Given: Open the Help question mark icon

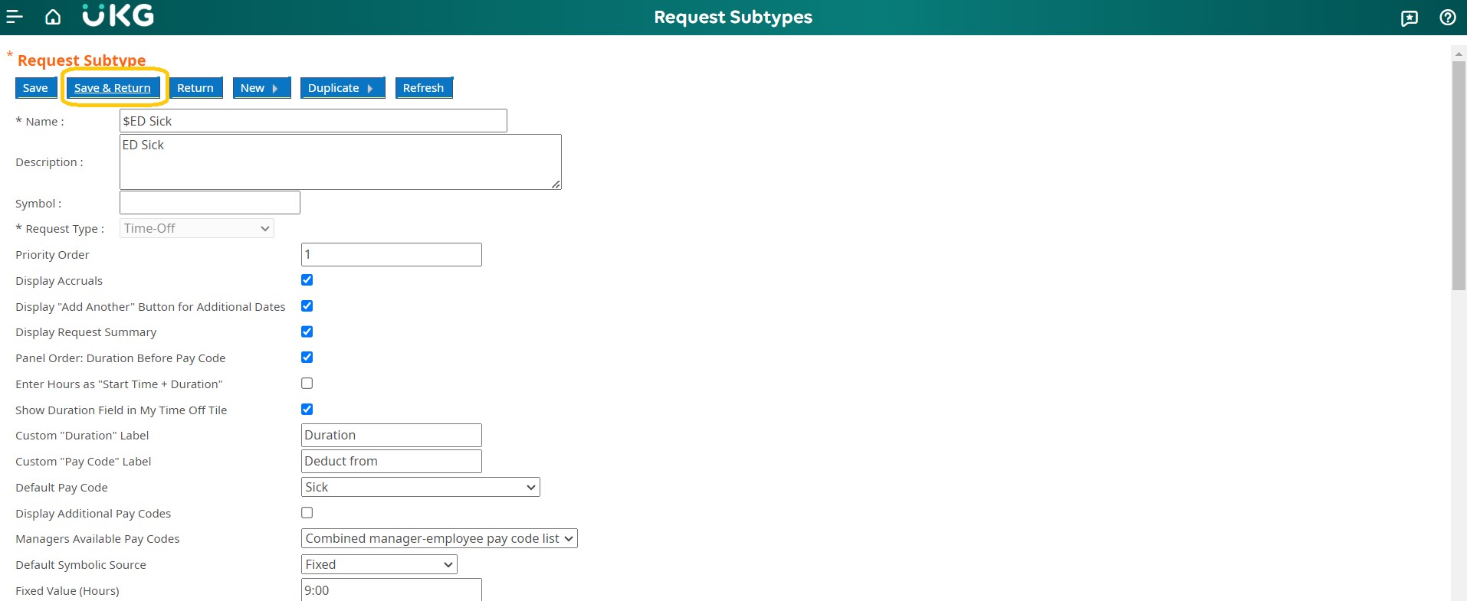Looking at the screenshot, I should [1447, 18].
